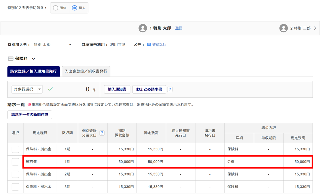Go to next member with right chevron
This screenshot has height=195, width=320.
click(x=315, y=28)
